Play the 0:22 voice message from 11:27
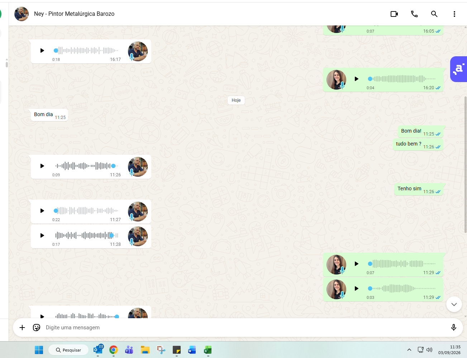 coord(42,211)
